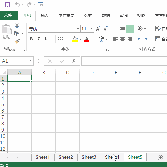Center cell text horizontally

(x=123, y=39)
